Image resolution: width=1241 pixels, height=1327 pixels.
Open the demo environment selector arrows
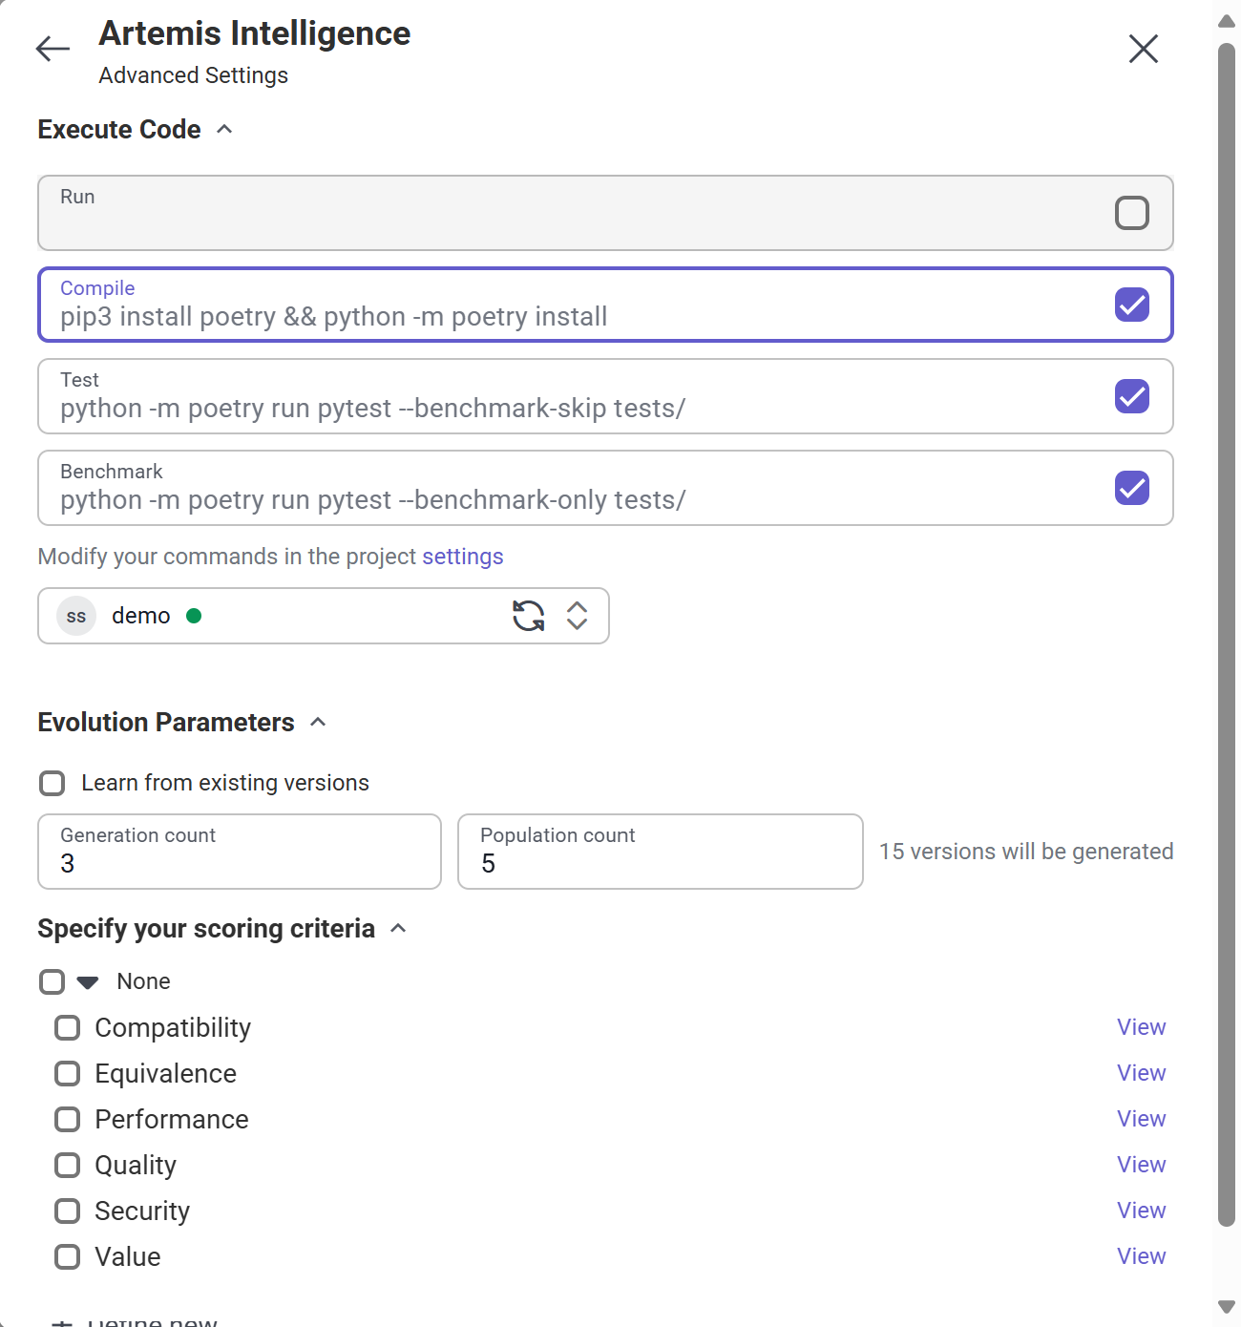click(x=577, y=616)
